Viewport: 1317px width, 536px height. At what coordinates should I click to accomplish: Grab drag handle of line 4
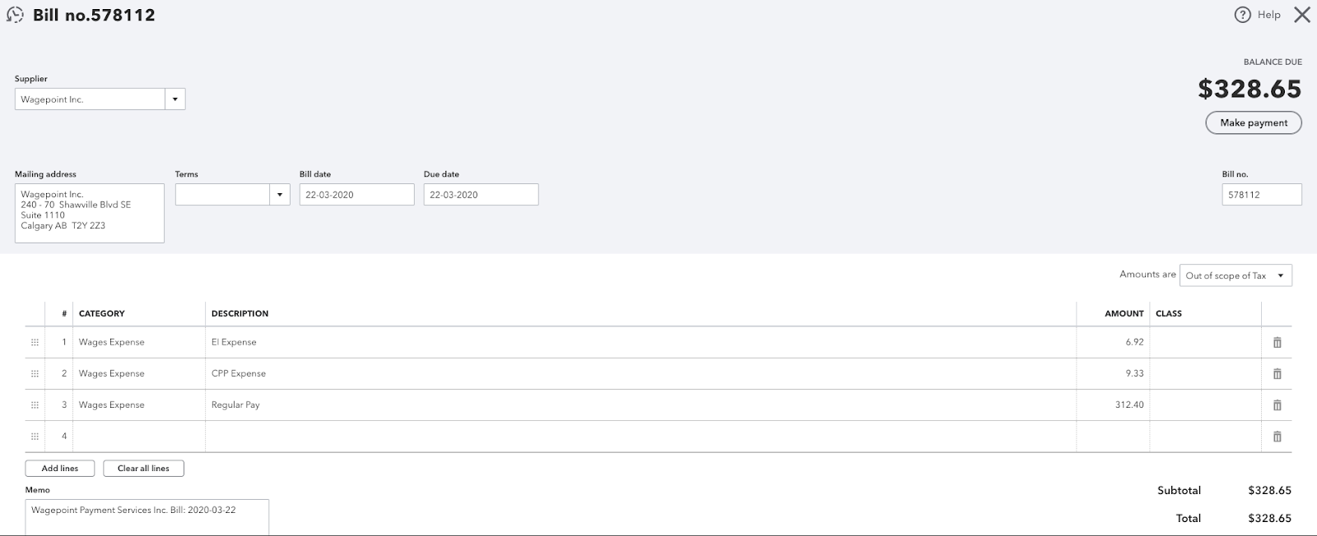(35, 437)
